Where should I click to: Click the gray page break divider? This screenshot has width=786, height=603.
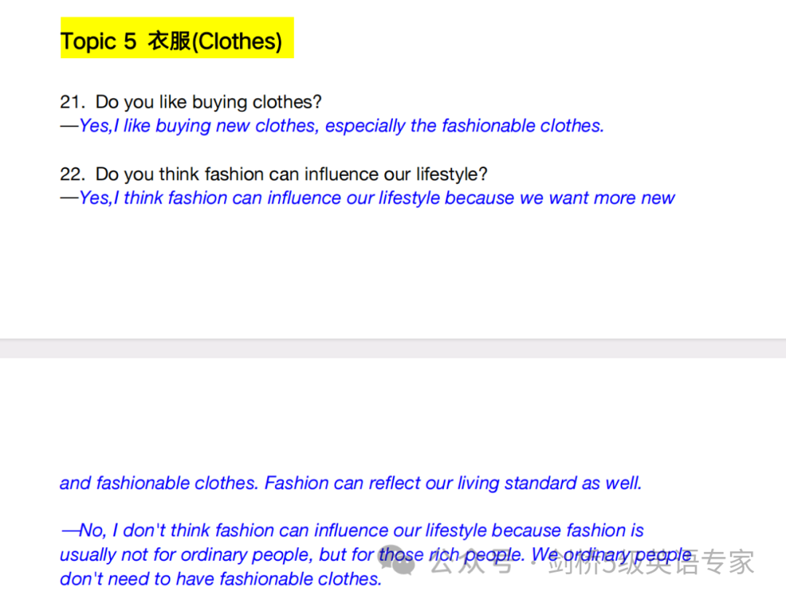[393, 348]
